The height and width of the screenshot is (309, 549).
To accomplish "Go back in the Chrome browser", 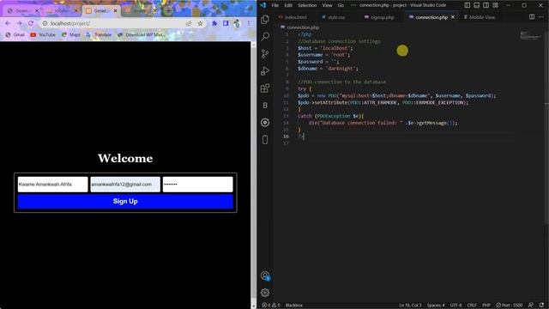I will (x=8, y=23).
